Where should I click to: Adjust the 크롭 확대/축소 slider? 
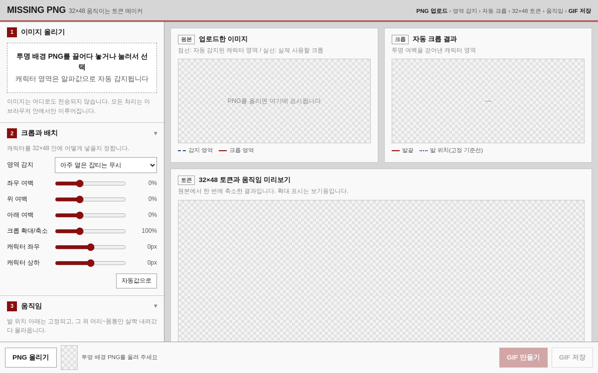[90, 231]
